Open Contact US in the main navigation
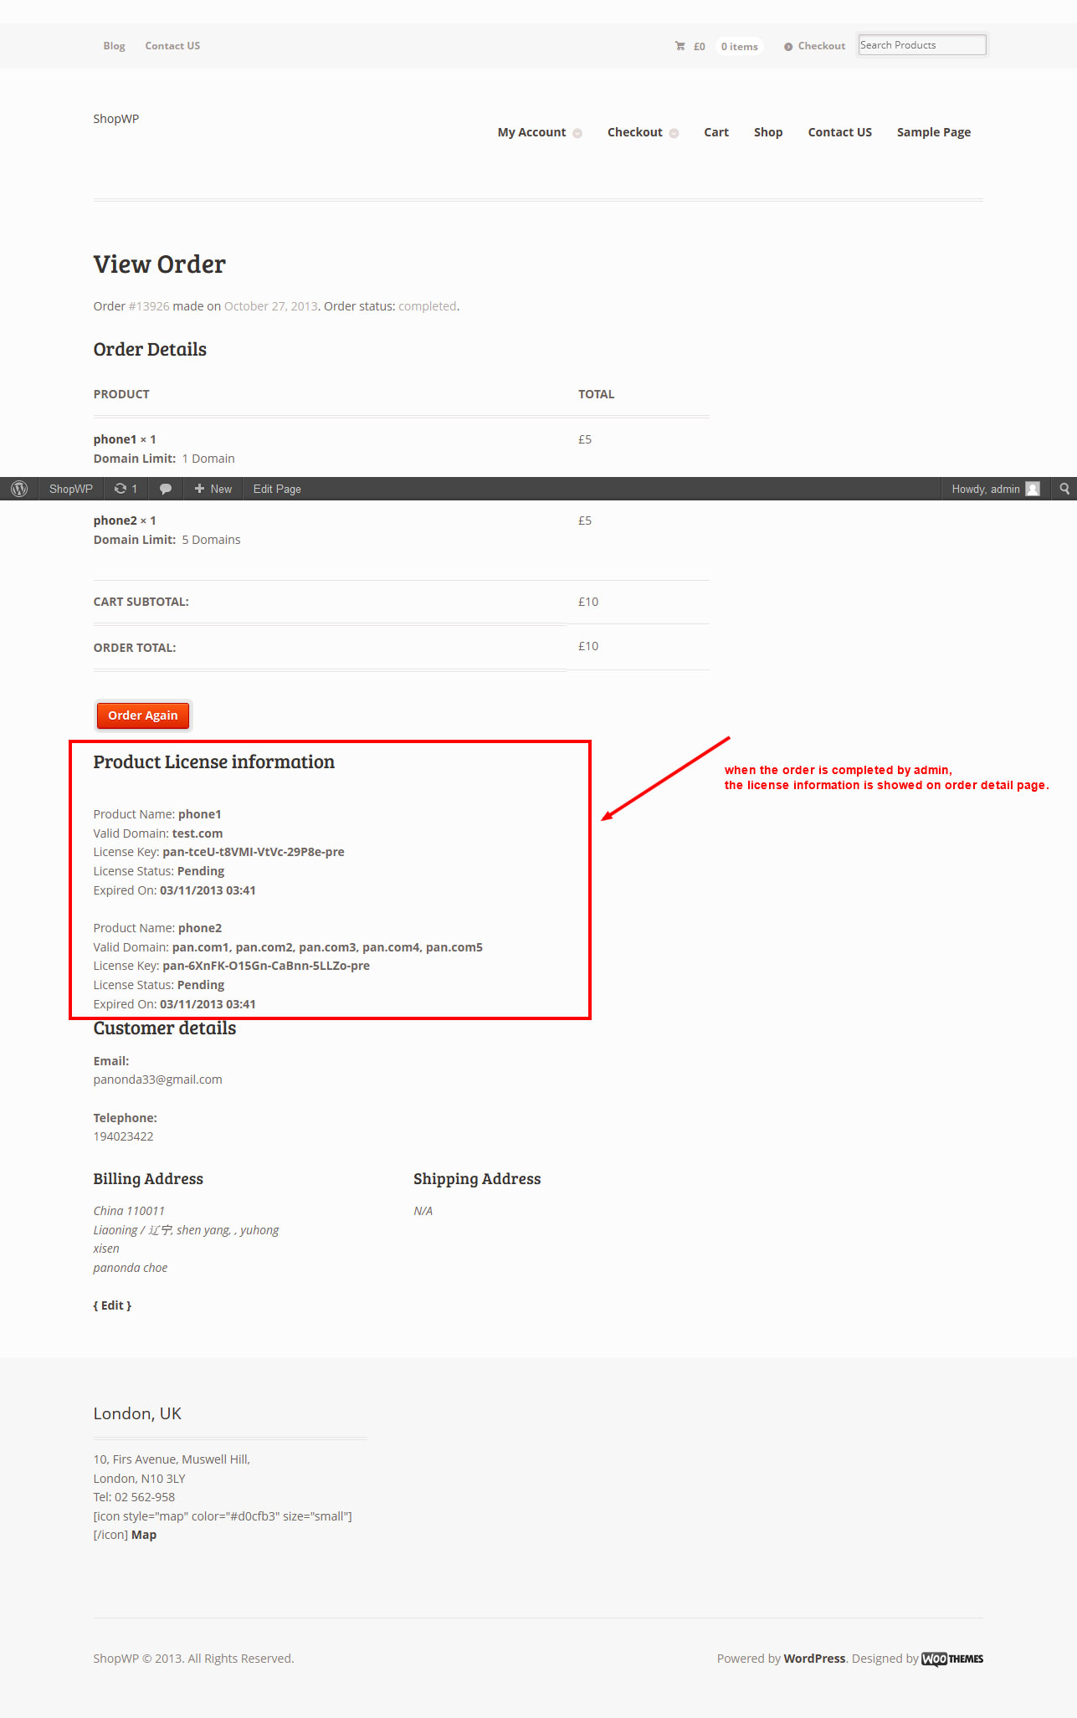Viewport: 1077px width, 1718px height. point(839,132)
